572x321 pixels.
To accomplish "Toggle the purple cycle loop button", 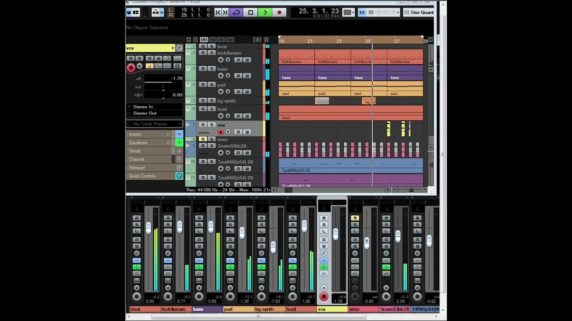I will click(236, 12).
